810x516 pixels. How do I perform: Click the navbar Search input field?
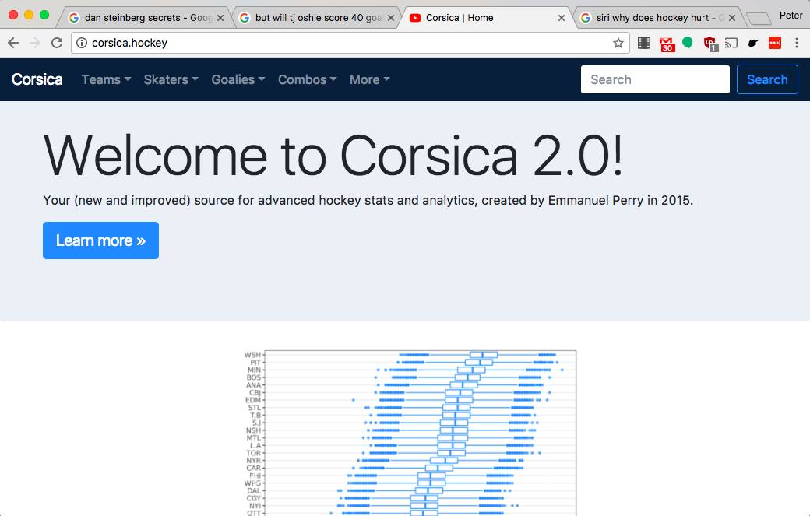[654, 79]
